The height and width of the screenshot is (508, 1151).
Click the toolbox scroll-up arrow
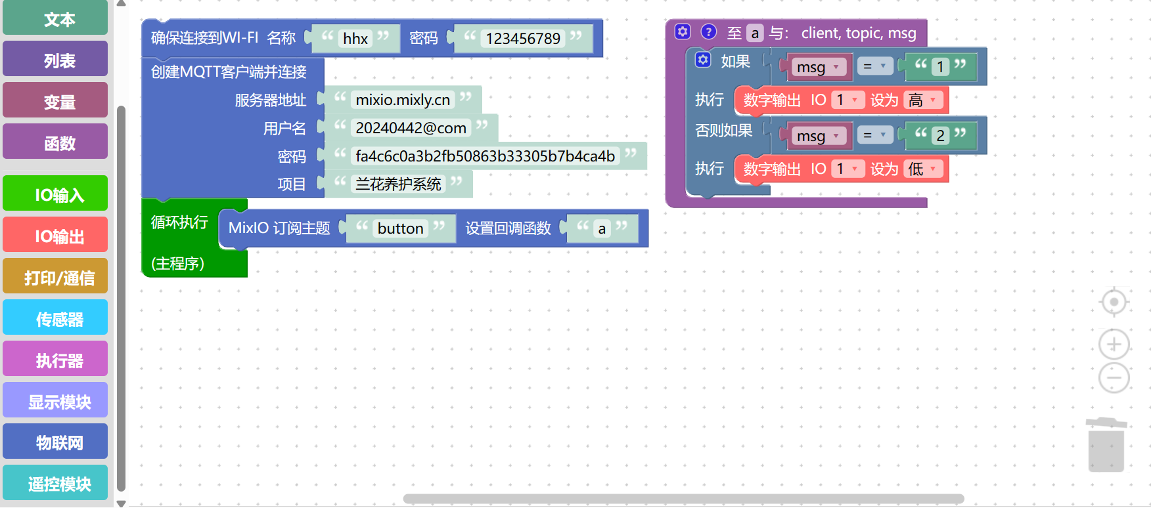click(x=121, y=3)
